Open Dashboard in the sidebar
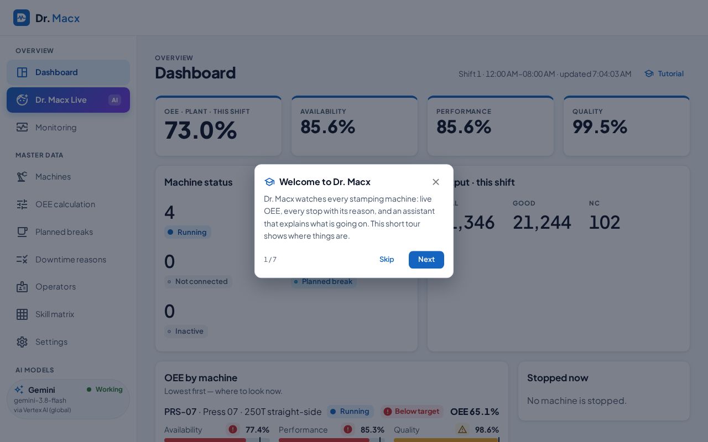708x442 pixels. pyautogui.click(x=69, y=72)
